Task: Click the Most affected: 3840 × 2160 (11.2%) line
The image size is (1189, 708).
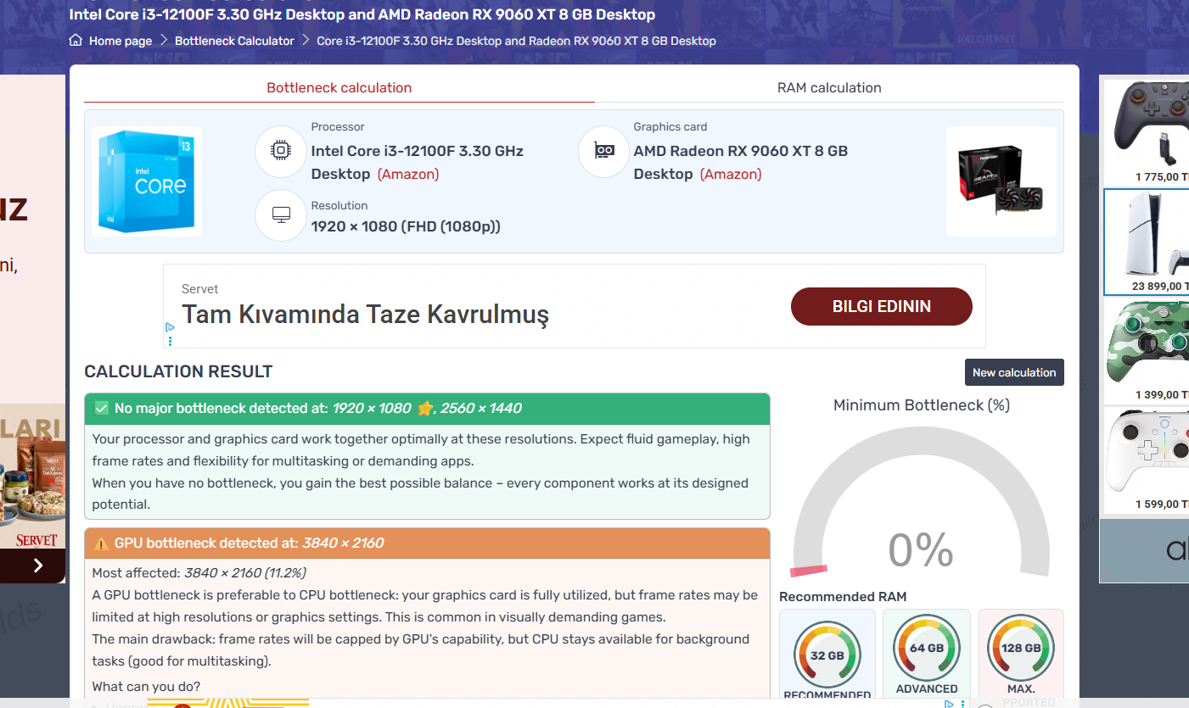Action: [x=199, y=572]
